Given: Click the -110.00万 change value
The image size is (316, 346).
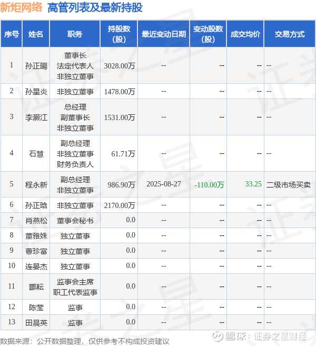Looking at the screenshot, I should point(209,184).
